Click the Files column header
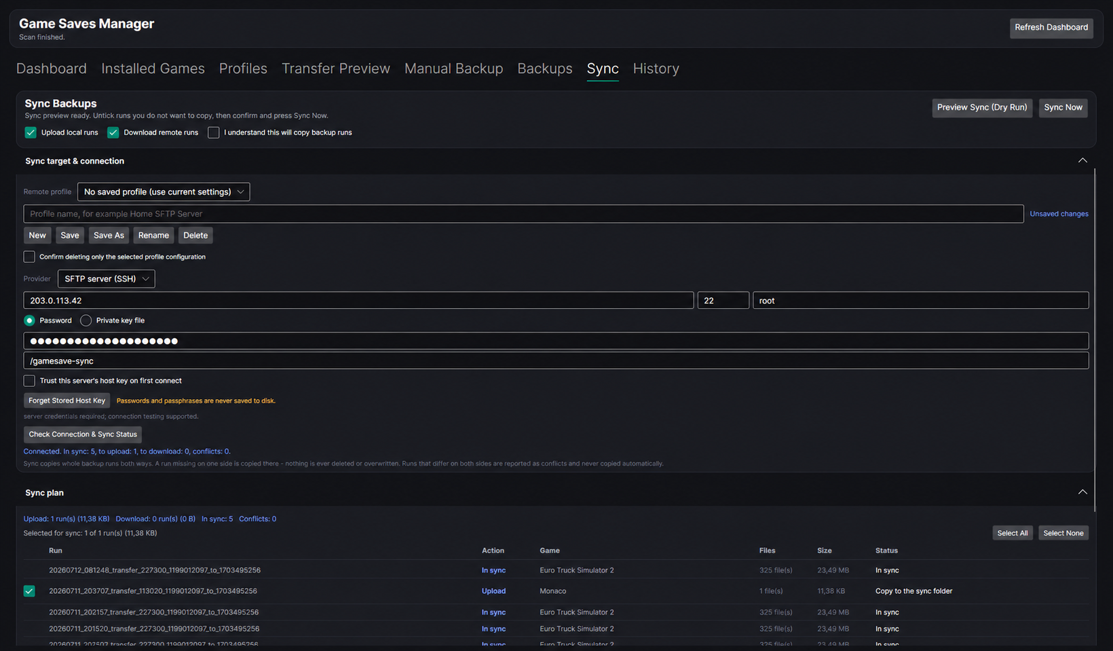 [767, 551]
